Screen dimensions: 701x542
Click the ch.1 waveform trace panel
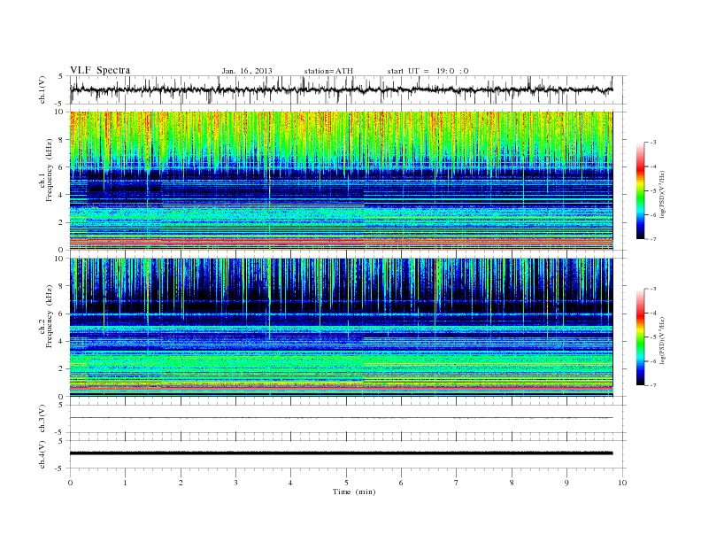click(347, 89)
